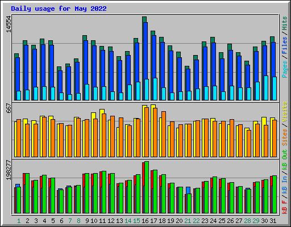The width and height of the screenshot is (291, 227).
Task: Click day 24 on the x-axis
Action: [213, 221]
